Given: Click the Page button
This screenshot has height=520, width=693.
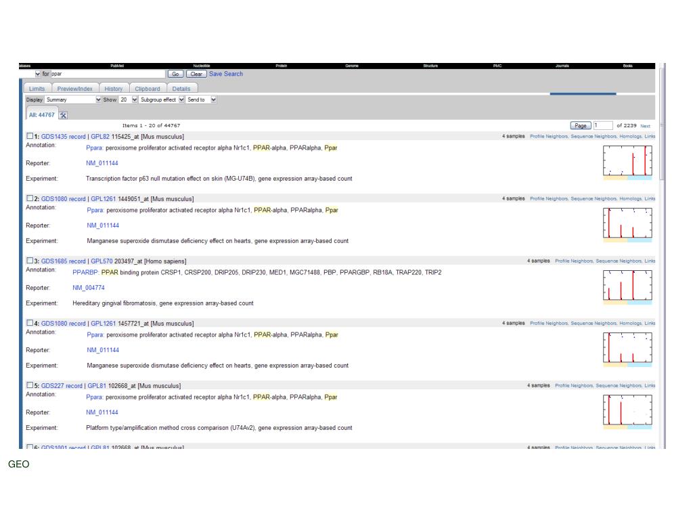Looking at the screenshot, I should [x=580, y=125].
